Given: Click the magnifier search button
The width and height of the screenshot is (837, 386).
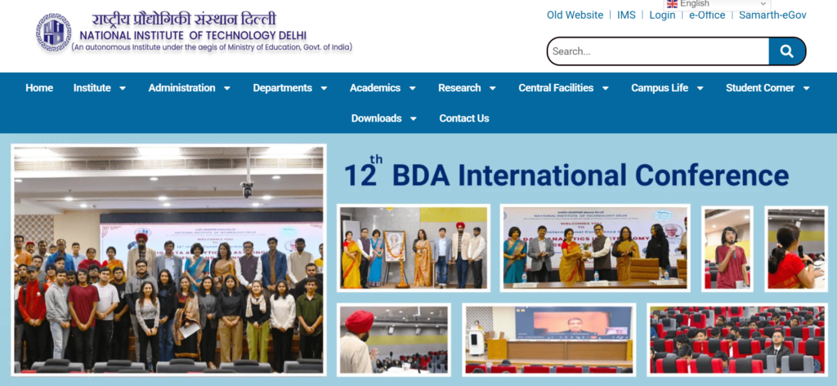Looking at the screenshot, I should point(787,51).
